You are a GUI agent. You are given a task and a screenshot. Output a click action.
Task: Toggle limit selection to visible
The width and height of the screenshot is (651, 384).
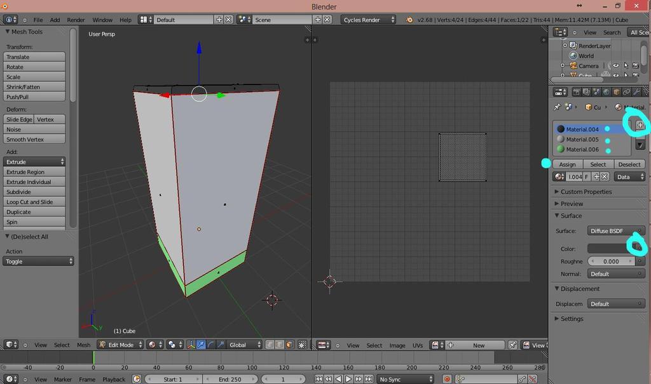click(x=303, y=345)
